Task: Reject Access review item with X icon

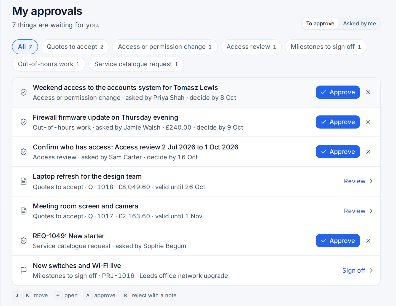Action: pos(368,152)
